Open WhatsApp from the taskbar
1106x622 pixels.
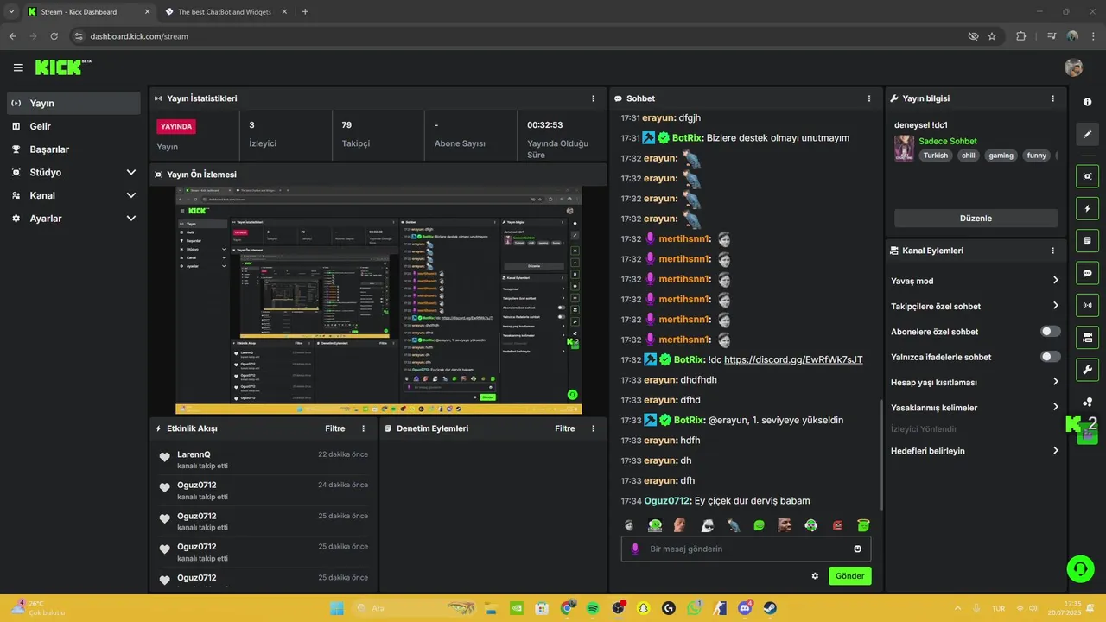694,608
